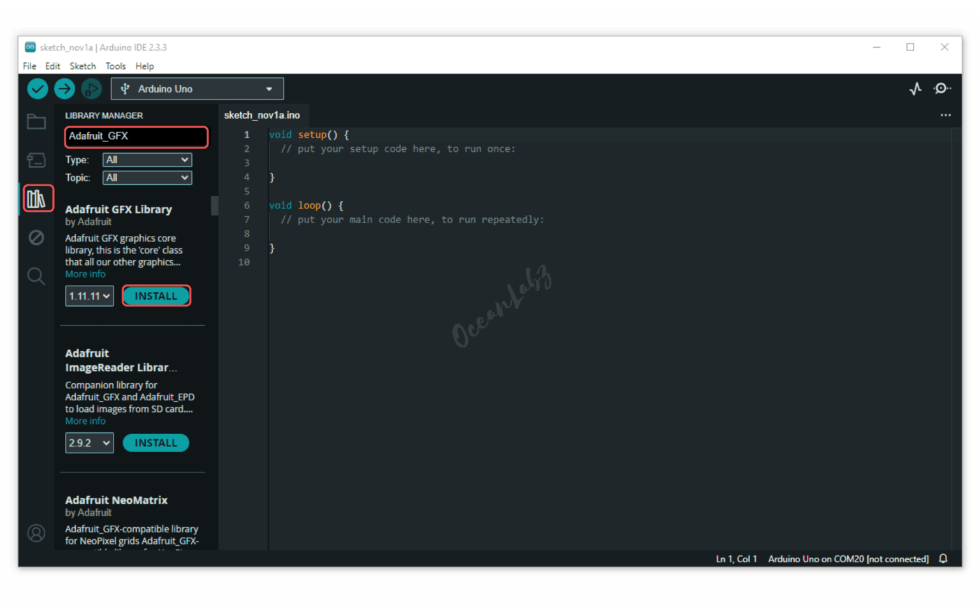This screenshot has width=979, height=612.
Task: Switch to the sketch_nov1a.ino tab
Action: (x=262, y=115)
